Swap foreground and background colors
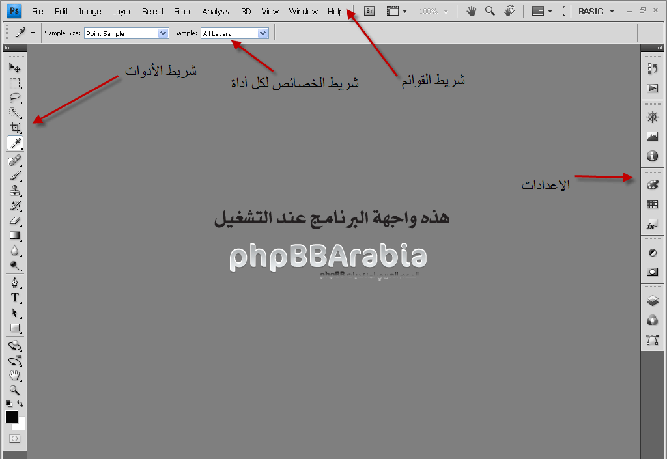The height and width of the screenshot is (459, 667). click(20, 403)
